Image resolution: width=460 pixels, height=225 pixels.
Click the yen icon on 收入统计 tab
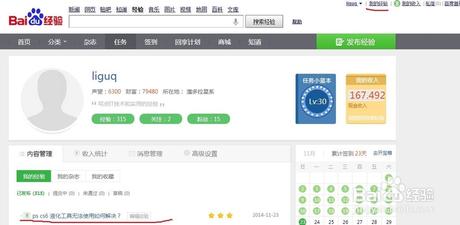pos(77,153)
